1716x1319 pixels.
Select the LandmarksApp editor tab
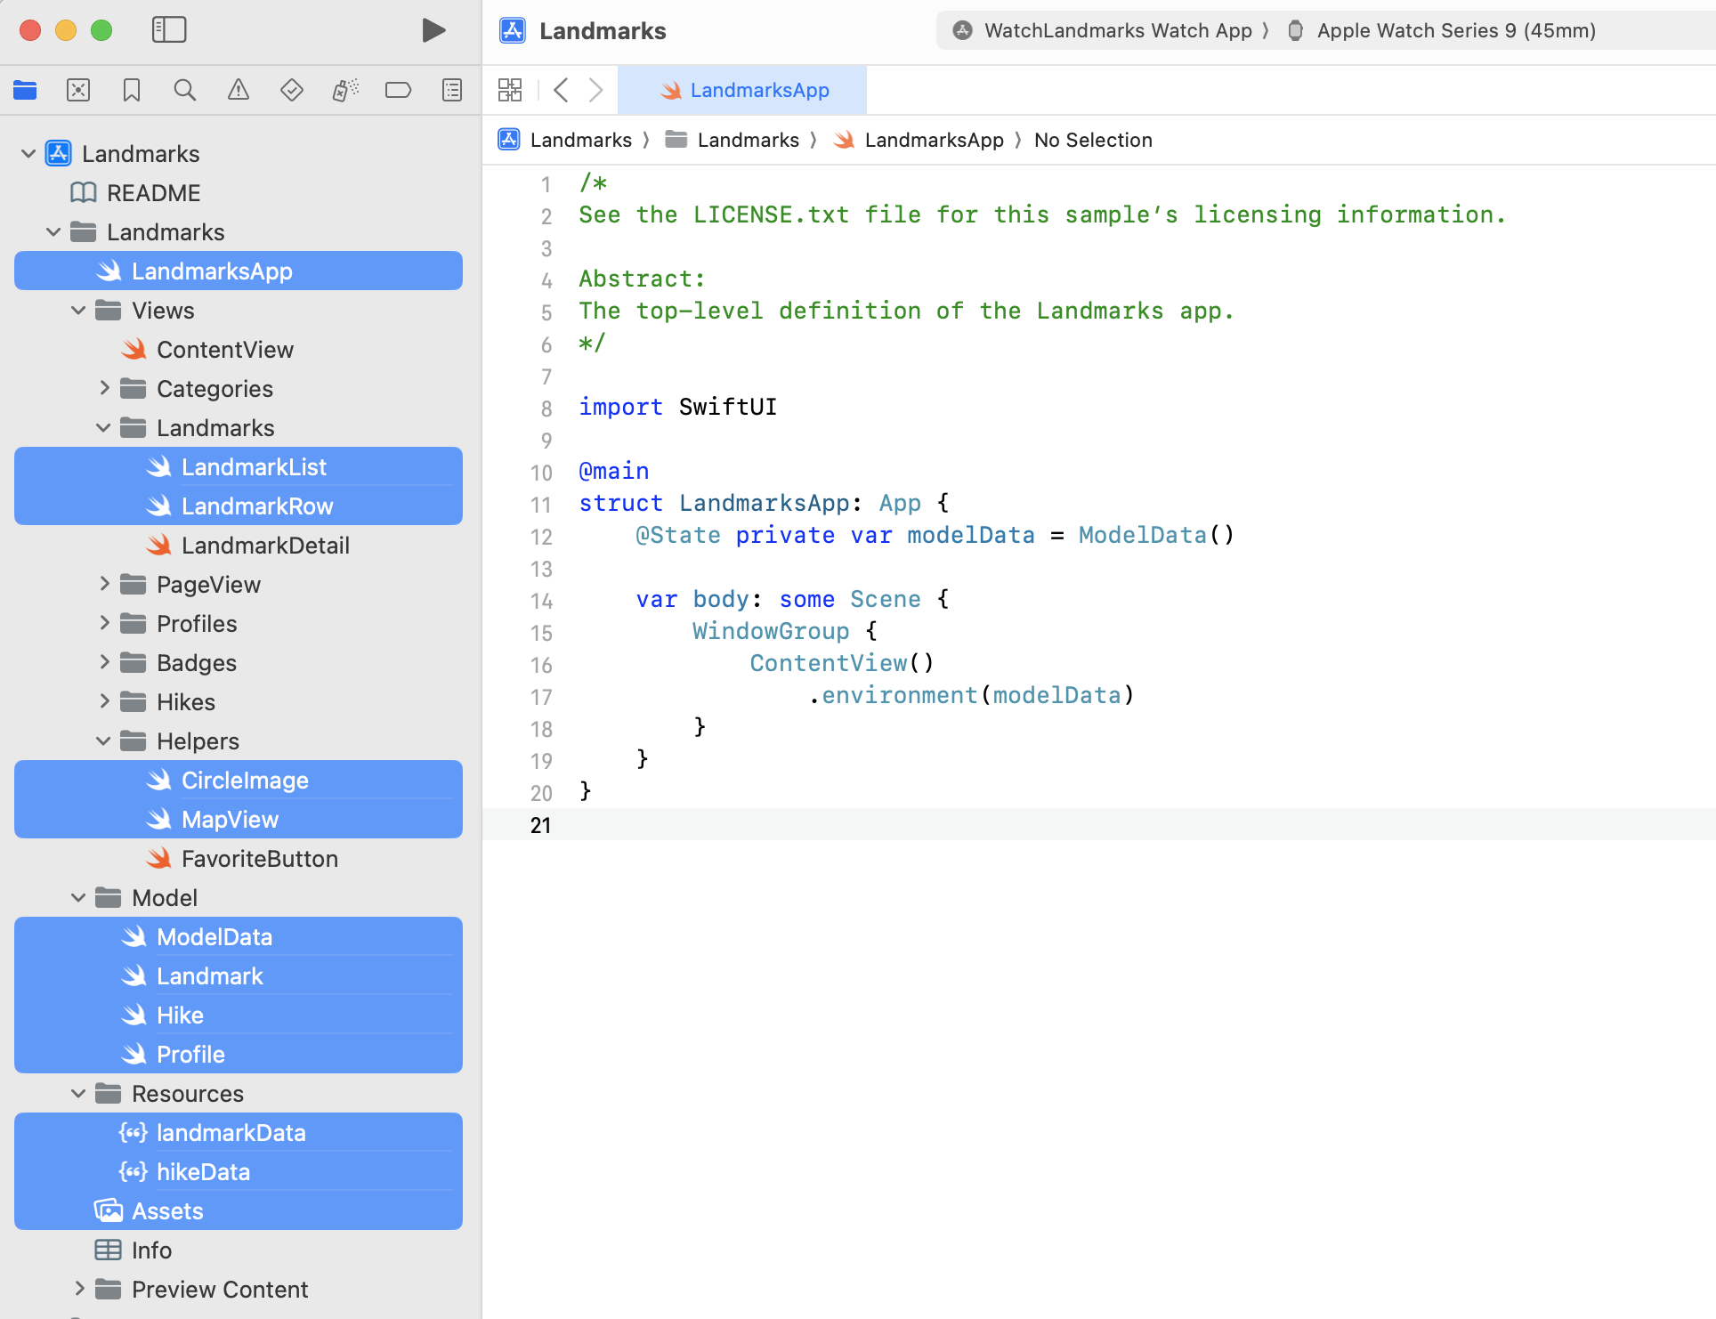[x=743, y=90]
